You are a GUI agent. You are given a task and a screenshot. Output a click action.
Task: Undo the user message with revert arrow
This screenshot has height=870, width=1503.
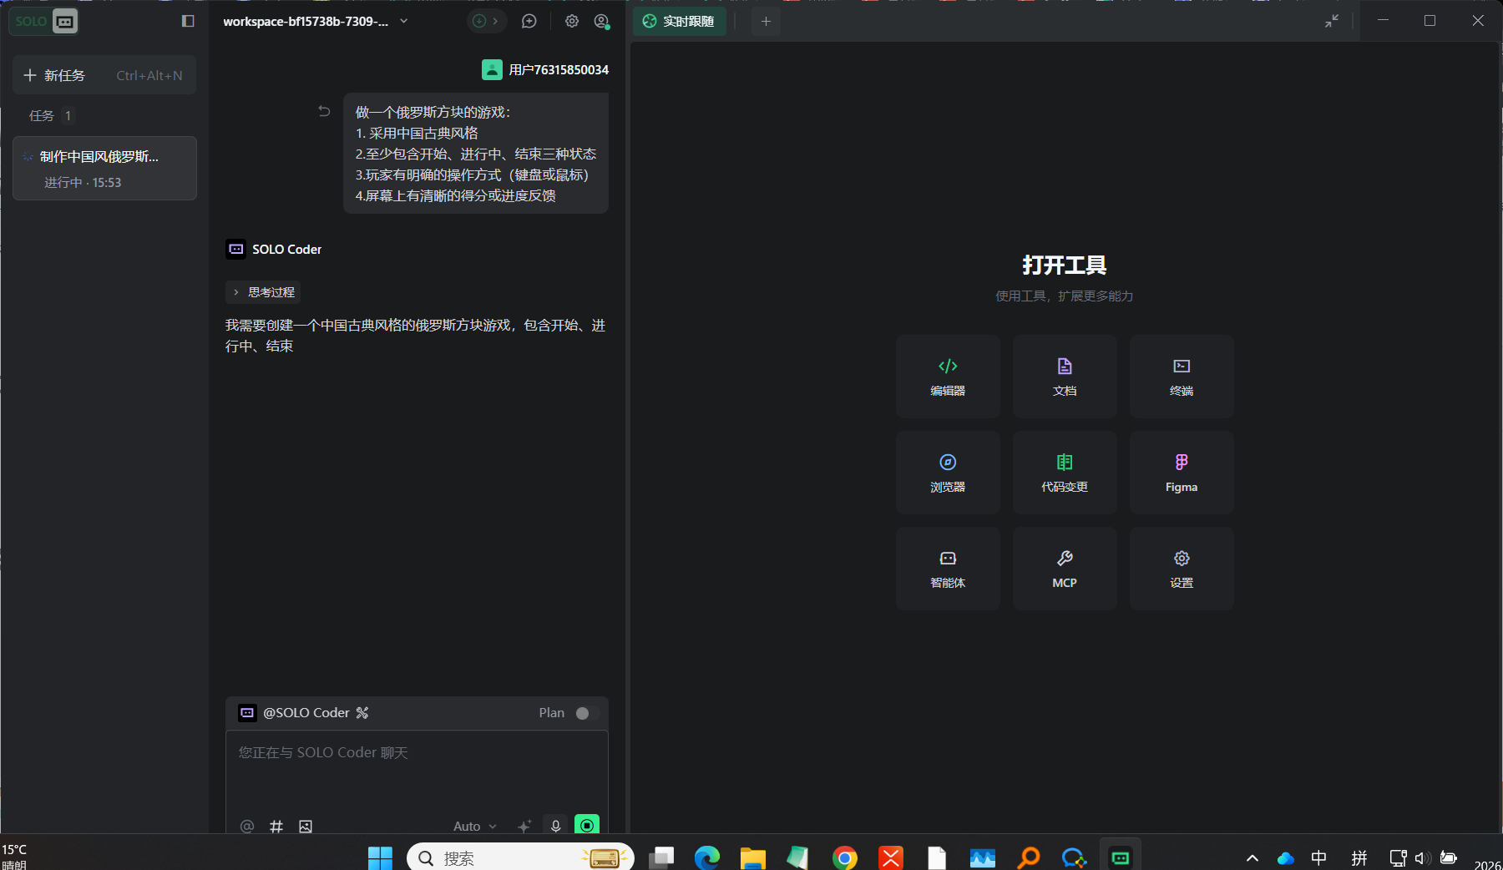point(324,111)
